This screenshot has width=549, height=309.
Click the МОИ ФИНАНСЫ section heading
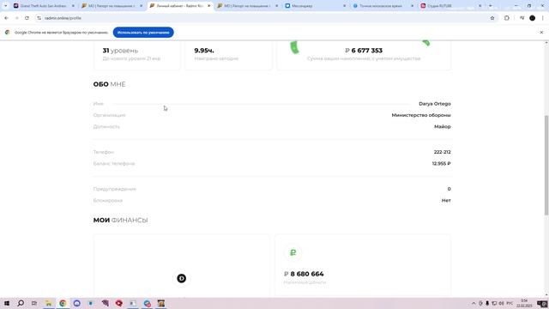tap(120, 221)
